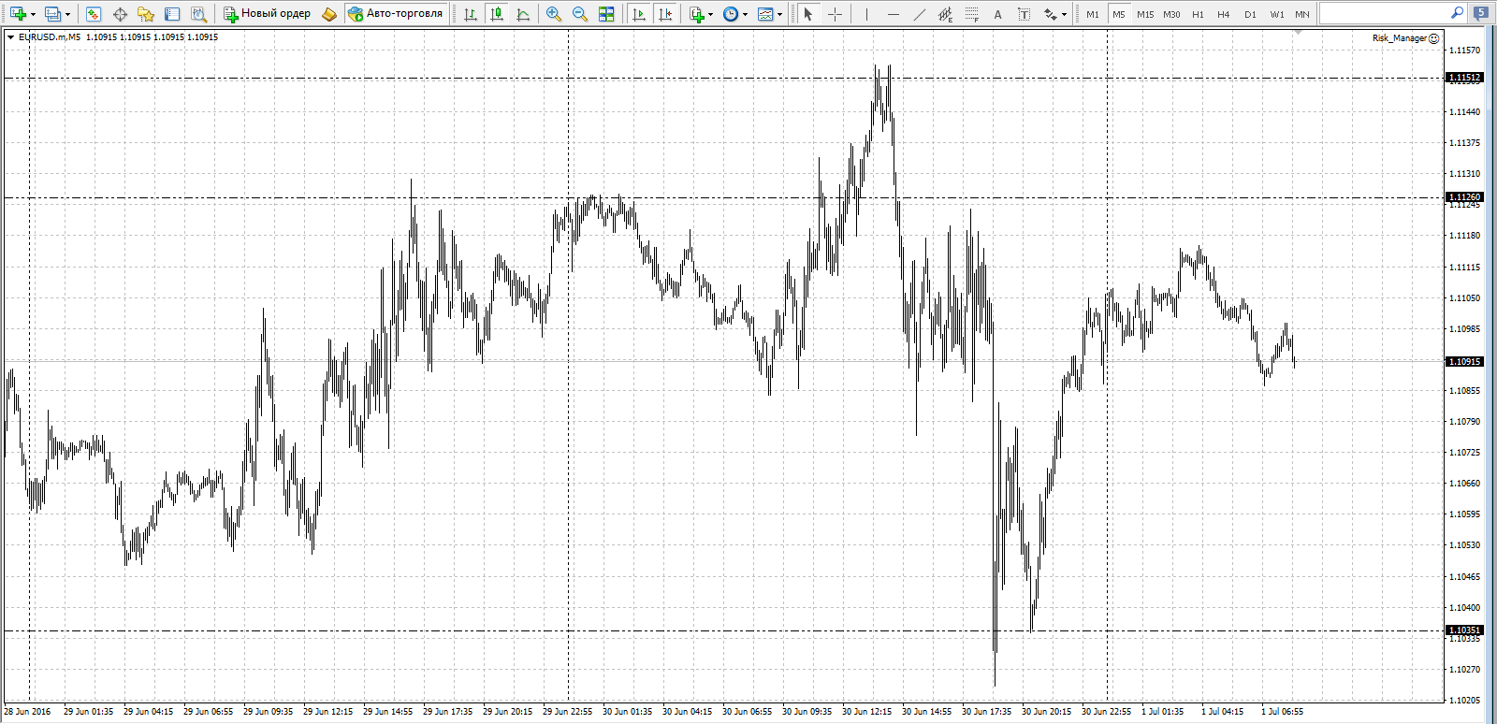Switch to W1 timeframe
1497x724 pixels.
(x=1277, y=14)
